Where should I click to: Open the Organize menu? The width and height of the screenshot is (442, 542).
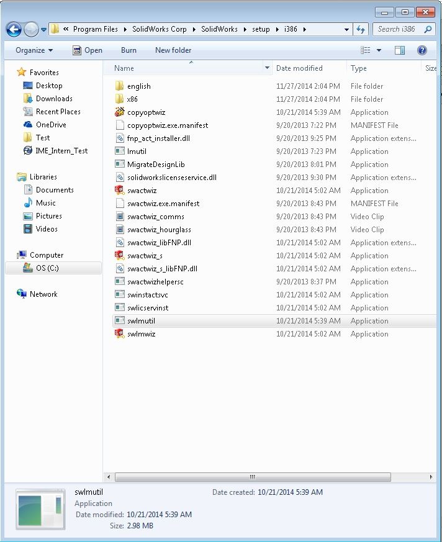point(34,50)
